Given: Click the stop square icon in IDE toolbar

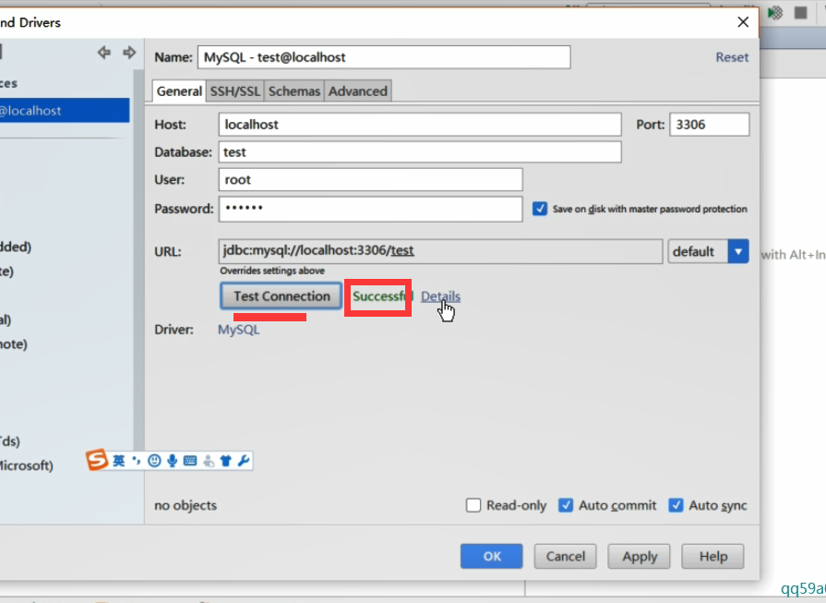Looking at the screenshot, I should (801, 13).
